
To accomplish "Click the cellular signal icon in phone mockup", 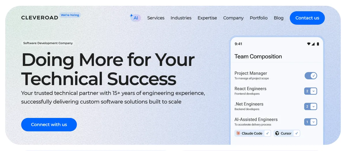I will 313,44.
